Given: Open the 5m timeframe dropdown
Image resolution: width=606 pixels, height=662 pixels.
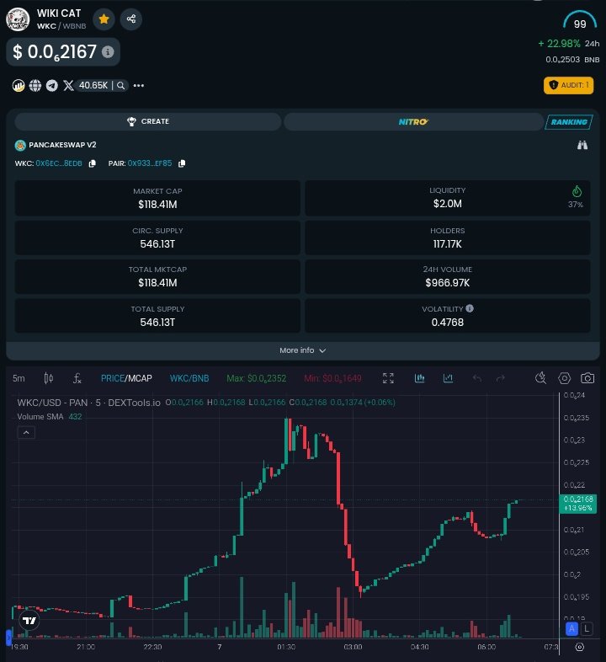Looking at the screenshot, I should (19, 378).
